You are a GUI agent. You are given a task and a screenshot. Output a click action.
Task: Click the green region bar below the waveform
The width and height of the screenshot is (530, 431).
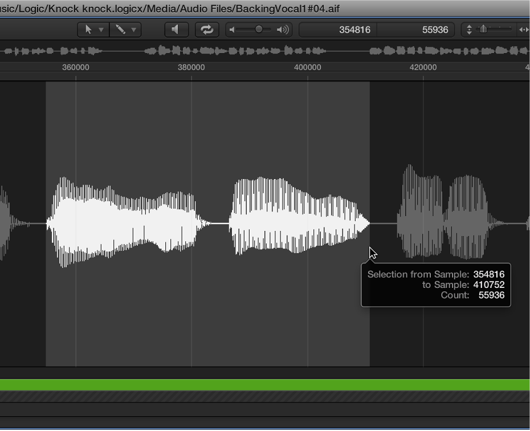pyautogui.click(x=265, y=386)
